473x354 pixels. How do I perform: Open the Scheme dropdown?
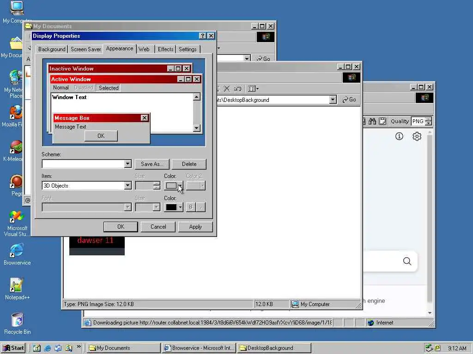[127, 164]
